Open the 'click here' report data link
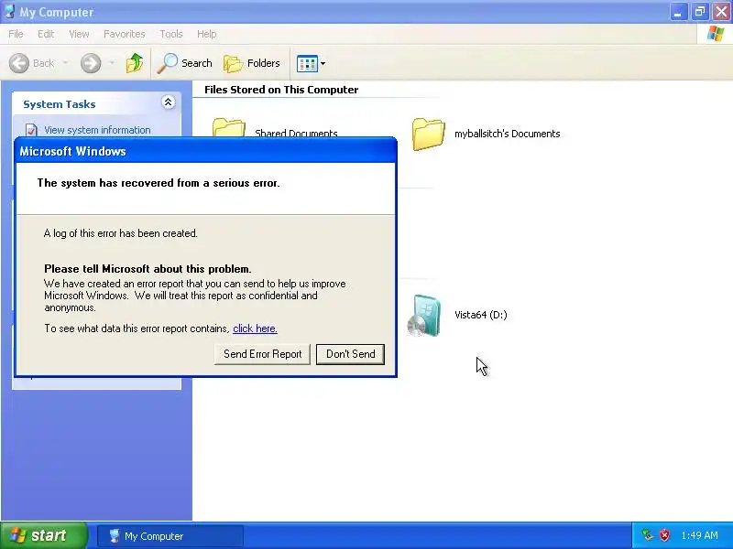The width and height of the screenshot is (733, 549). click(x=256, y=328)
